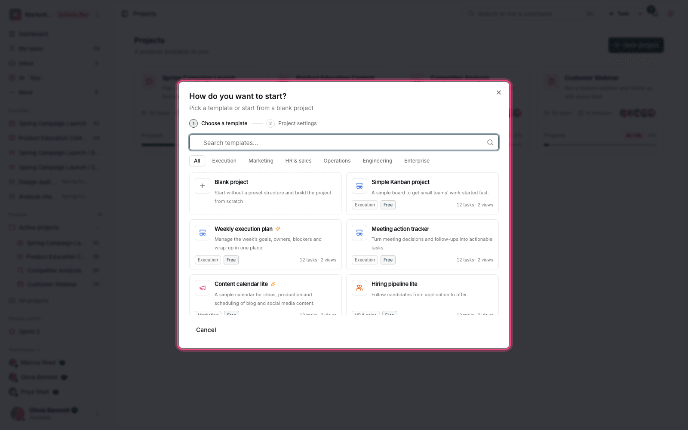Close the template picker dialog with X
Image resolution: width=688 pixels, height=430 pixels.
pos(499,92)
